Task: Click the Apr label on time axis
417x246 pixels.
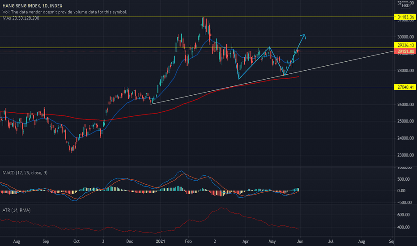Action: point(246,242)
